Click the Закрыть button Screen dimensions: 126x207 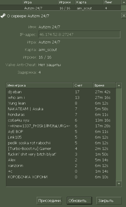(x=109, y=201)
